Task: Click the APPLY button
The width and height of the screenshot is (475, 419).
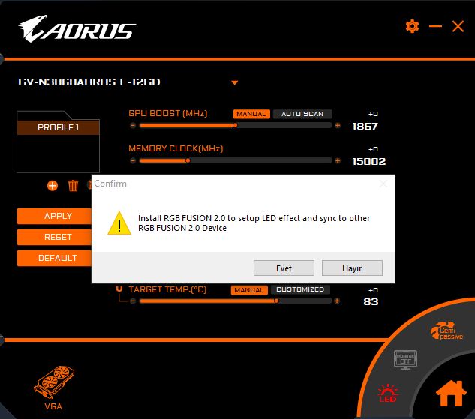Action: [54, 216]
